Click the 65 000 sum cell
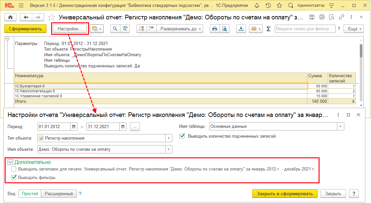 [x=317, y=91]
